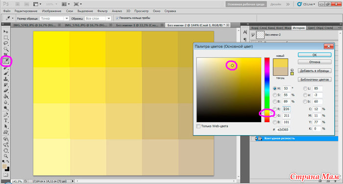Select the Rectangular Marquee tool

click(x=6, y=37)
